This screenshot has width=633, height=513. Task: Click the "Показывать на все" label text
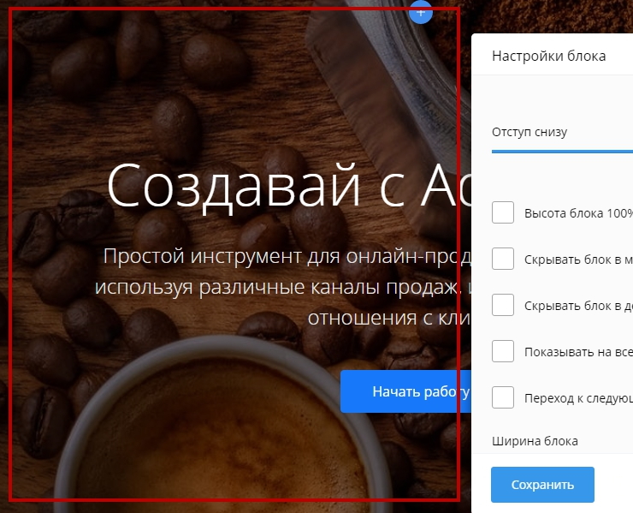[x=577, y=351]
